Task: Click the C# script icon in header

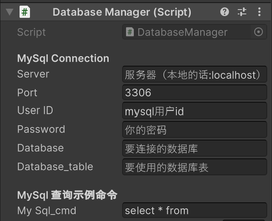Action: 25,12
